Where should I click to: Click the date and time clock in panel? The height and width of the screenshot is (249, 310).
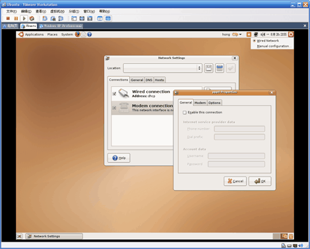[278, 34]
